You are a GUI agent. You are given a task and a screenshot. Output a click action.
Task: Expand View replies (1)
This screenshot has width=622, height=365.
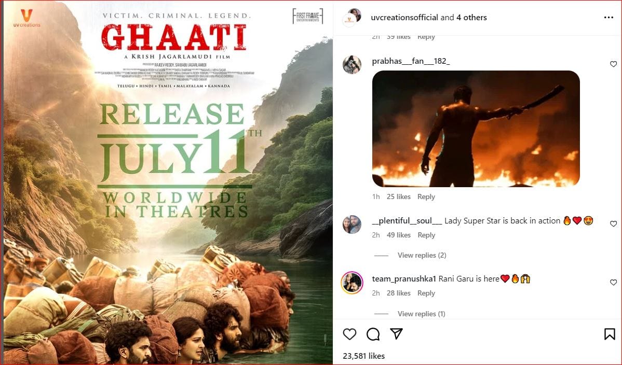click(421, 314)
